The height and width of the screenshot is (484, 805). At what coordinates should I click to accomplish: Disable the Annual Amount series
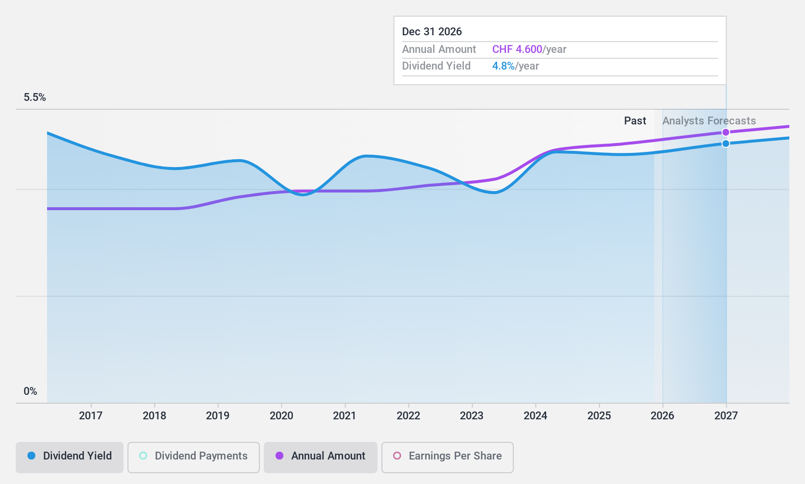(x=320, y=456)
